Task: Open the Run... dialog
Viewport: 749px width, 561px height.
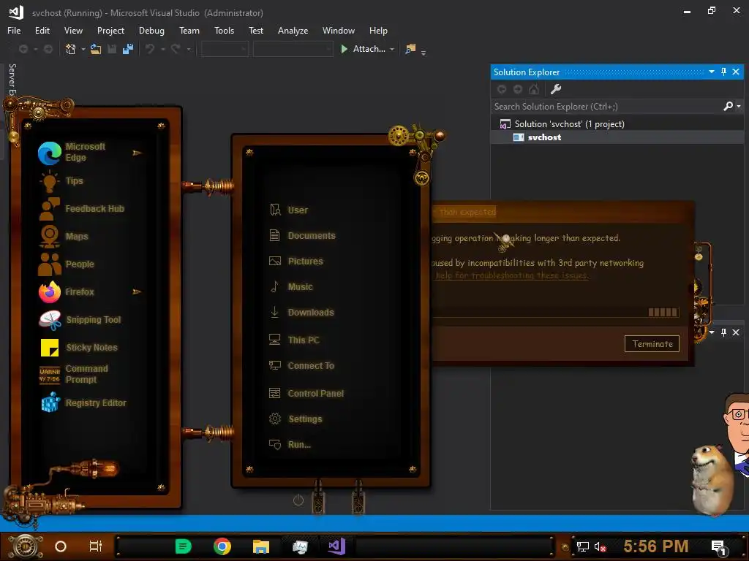Action: [x=290, y=445]
